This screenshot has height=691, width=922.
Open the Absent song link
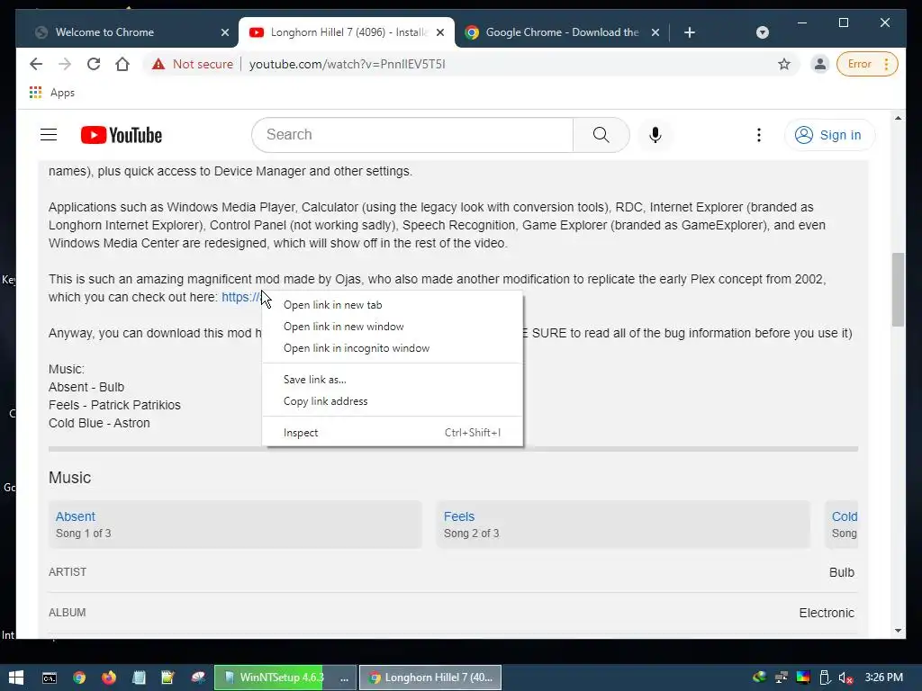point(76,516)
